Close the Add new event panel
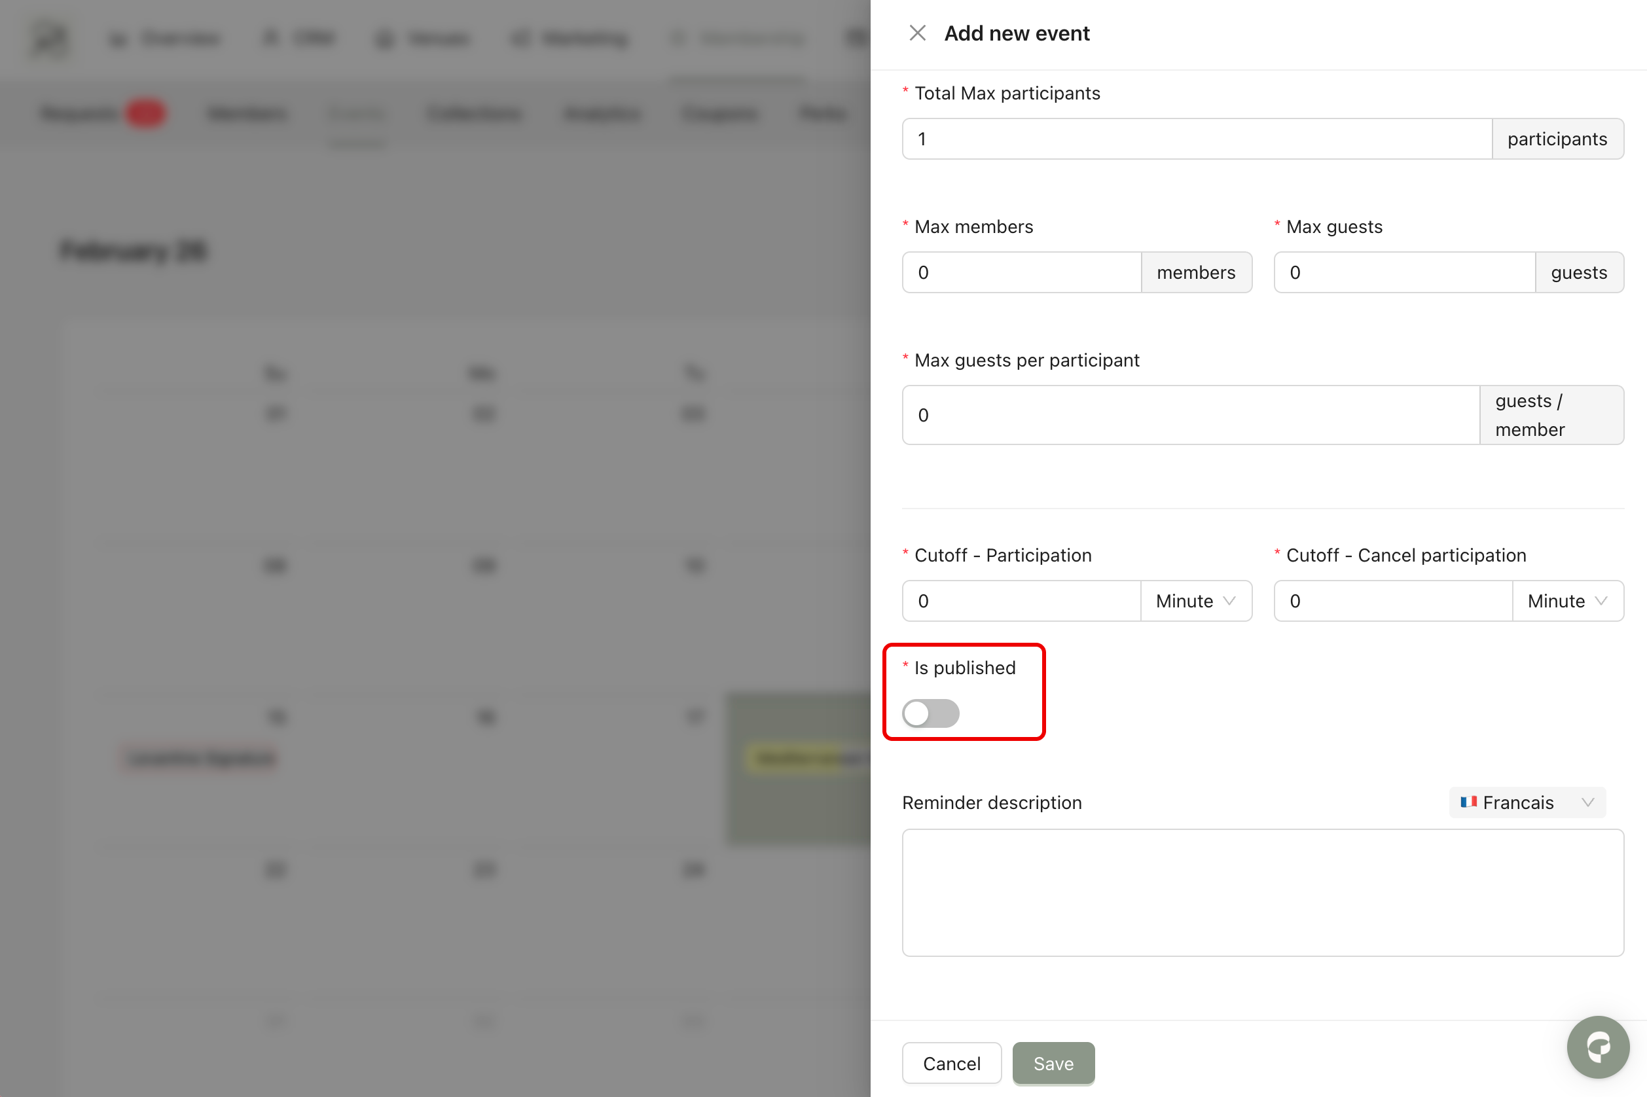Image resolution: width=1647 pixels, height=1097 pixels. [x=916, y=33]
